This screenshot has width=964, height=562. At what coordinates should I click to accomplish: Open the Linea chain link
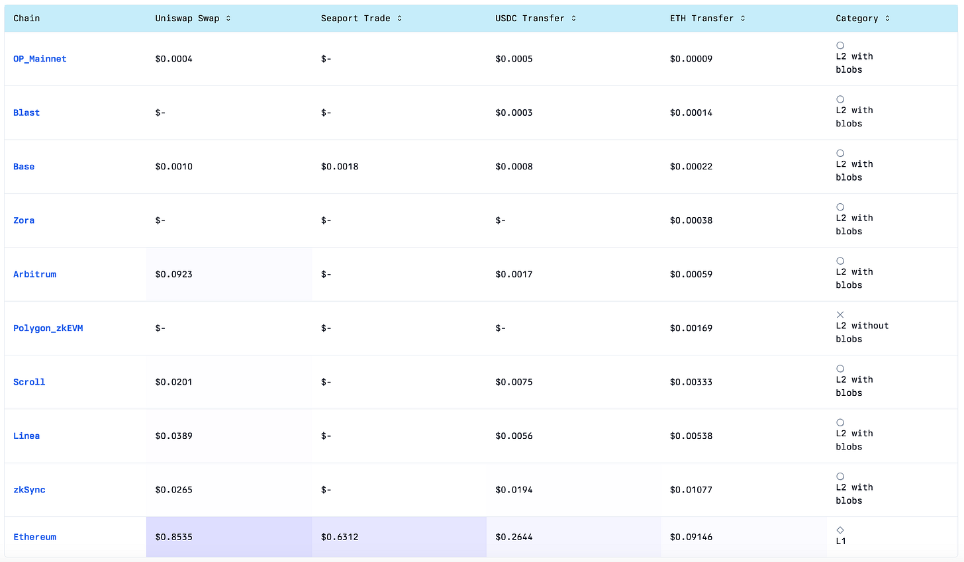[x=26, y=436]
